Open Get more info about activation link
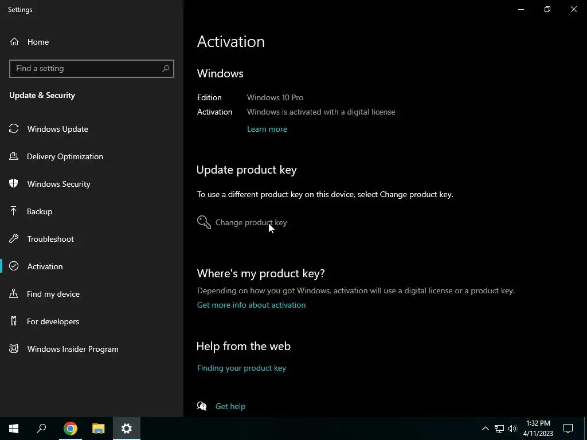 coord(251,305)
